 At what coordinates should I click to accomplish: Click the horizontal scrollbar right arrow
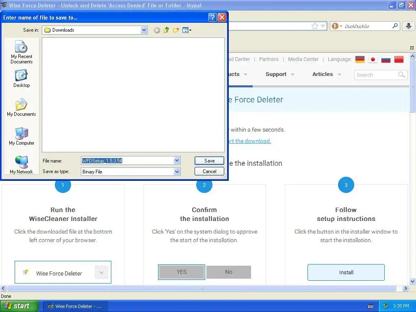coord(405,288)
